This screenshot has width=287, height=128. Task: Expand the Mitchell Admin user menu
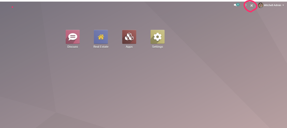(x=271, y=5)
